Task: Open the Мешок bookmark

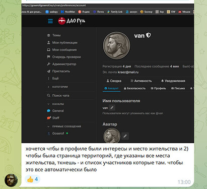Action: (184, 12)
